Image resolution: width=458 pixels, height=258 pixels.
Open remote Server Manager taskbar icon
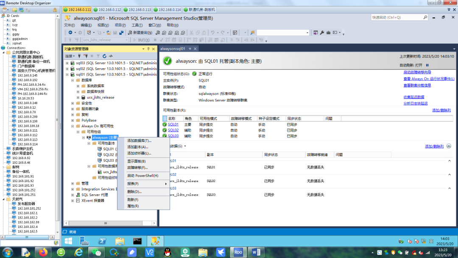point(84,241)
